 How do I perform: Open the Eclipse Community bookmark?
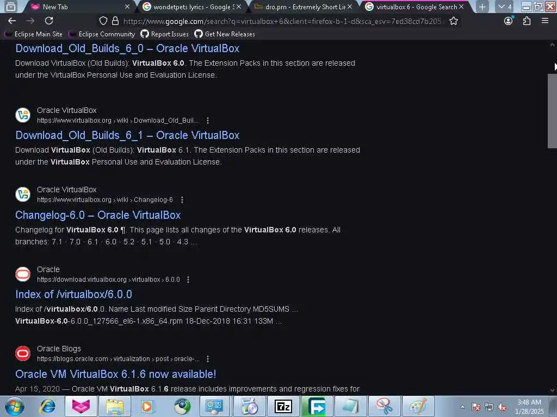coord(102,34)
